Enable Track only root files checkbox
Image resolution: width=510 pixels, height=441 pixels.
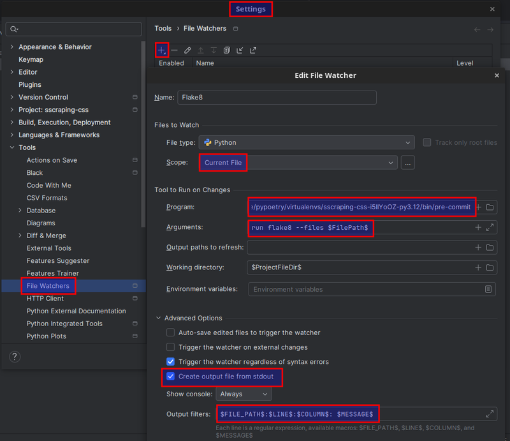coord(426,142)
